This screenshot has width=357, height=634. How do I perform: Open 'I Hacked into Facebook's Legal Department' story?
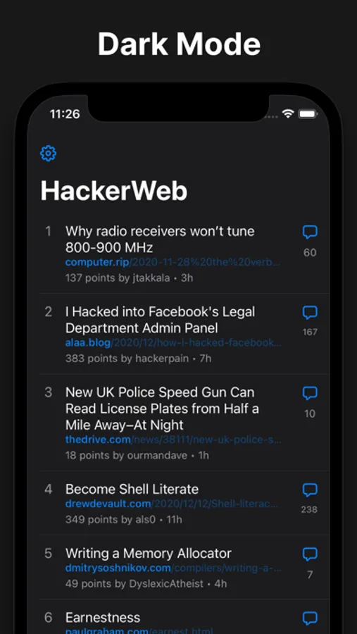160,319
